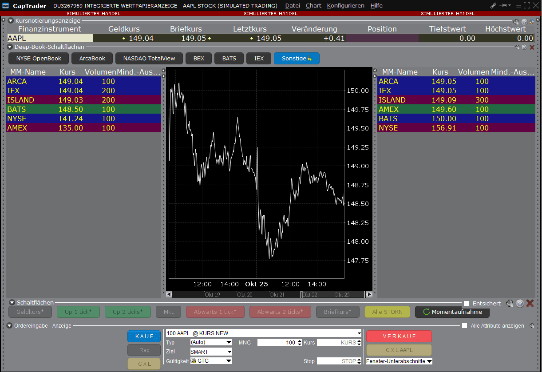
Task: Click the Abwärts 2 ticks button
Action: (280, 312)
